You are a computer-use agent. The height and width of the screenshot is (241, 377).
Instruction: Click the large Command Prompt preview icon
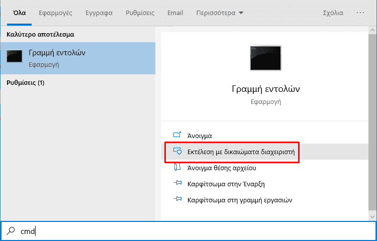pos(266,58)
